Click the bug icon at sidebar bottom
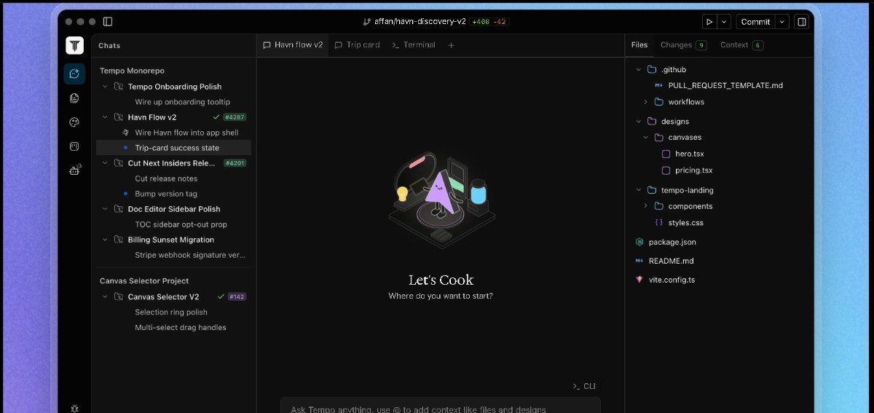This screenshot has height=413, width=874. point(74,409)
